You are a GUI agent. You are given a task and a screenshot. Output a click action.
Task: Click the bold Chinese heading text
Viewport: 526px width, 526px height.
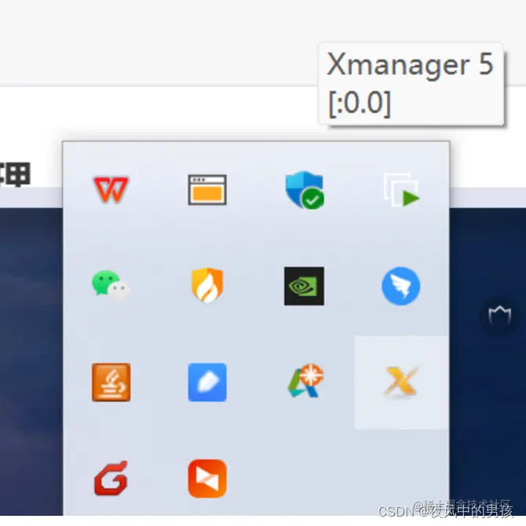tap(15, 174)
